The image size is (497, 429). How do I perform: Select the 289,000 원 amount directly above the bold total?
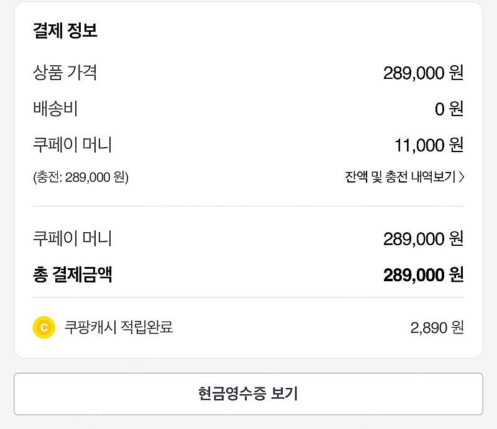pyautogui.click(x=423, y=239)
